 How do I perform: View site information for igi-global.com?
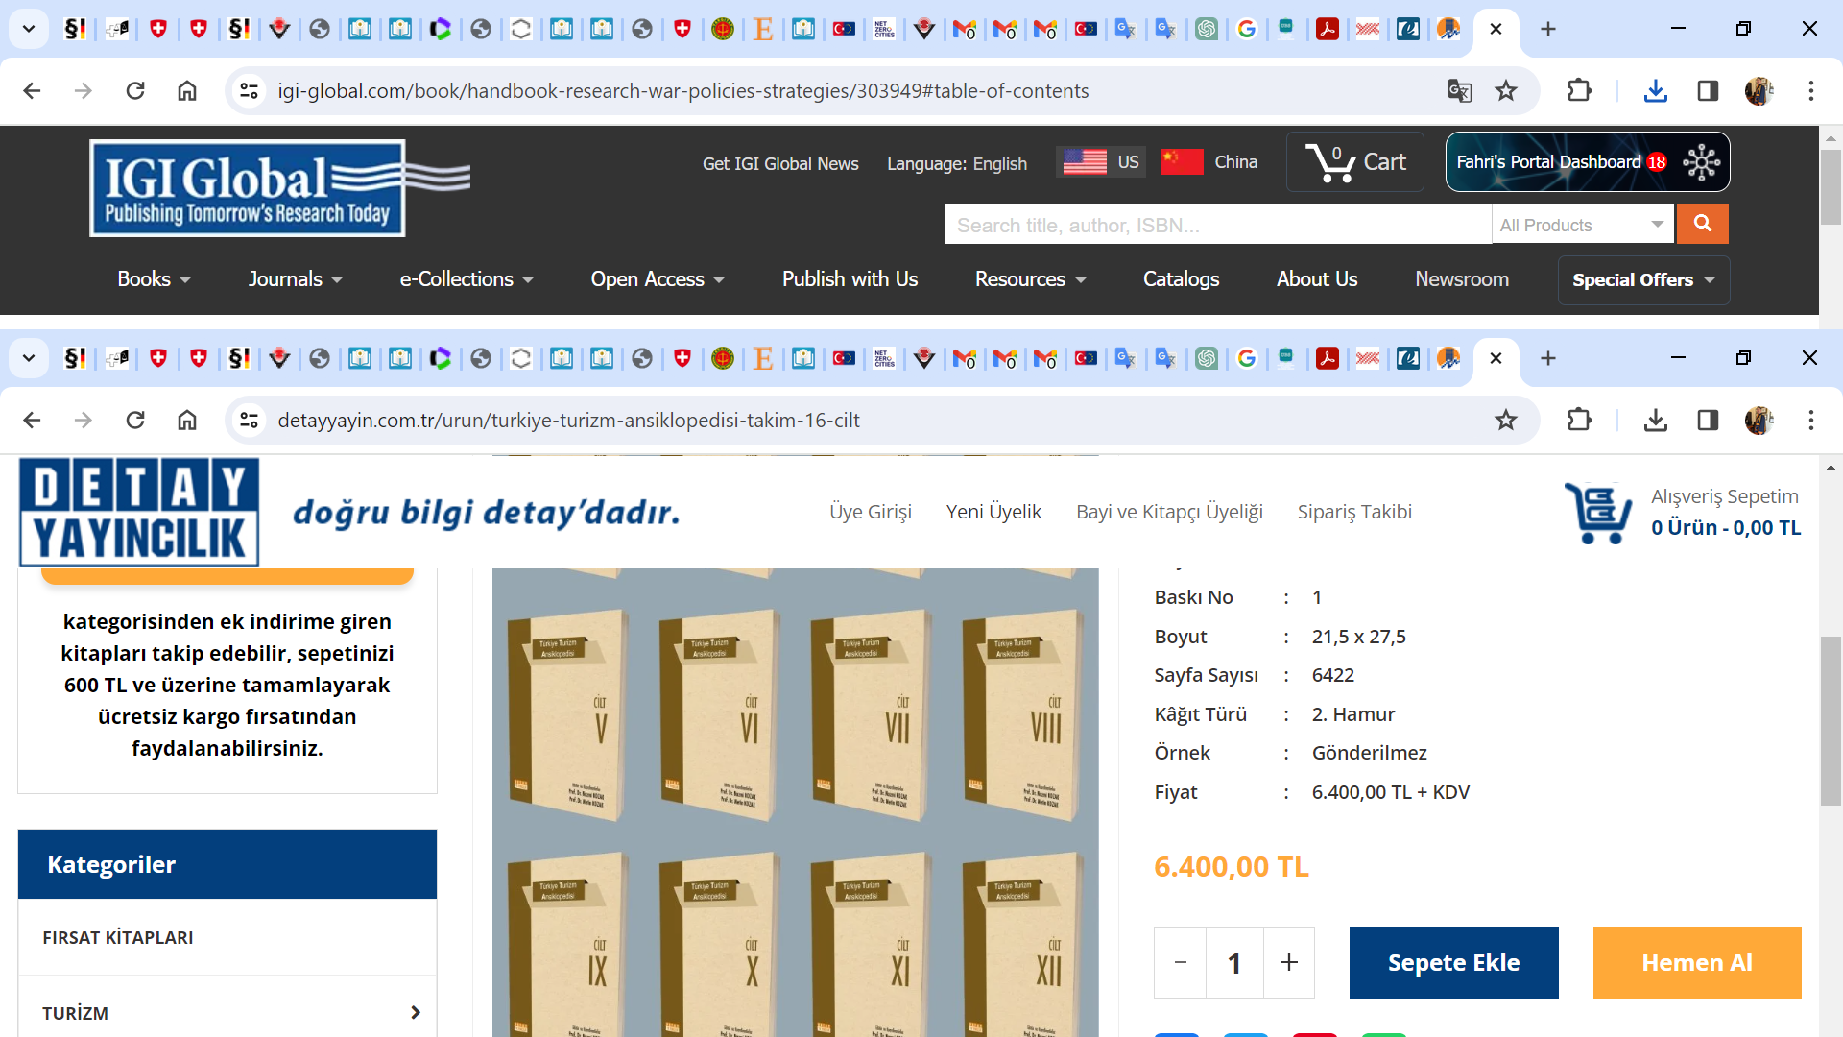(250, 90)
